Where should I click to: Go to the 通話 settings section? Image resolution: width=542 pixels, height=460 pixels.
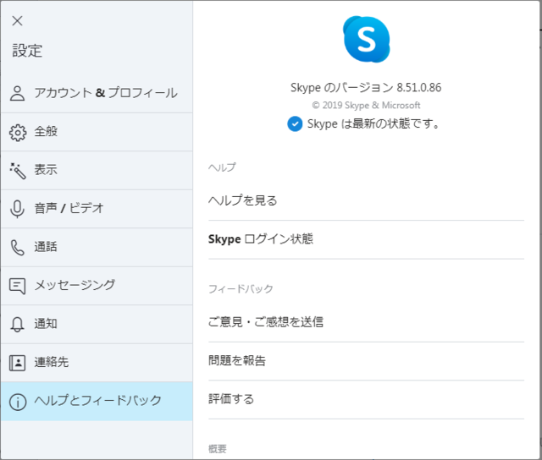(97, 248)
